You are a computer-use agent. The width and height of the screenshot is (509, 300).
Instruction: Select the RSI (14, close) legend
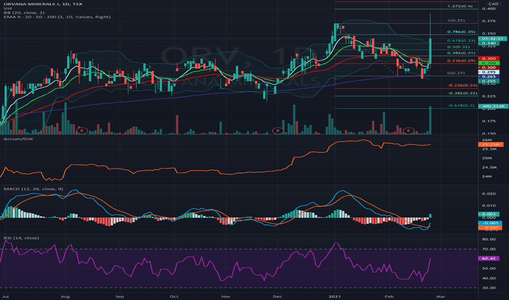pos(21,238)
